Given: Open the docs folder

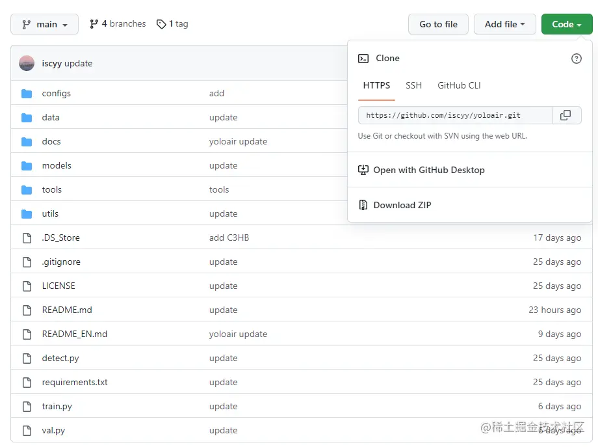Looking at the screenshot, I should pyautogui.click(x=51, y=142).
